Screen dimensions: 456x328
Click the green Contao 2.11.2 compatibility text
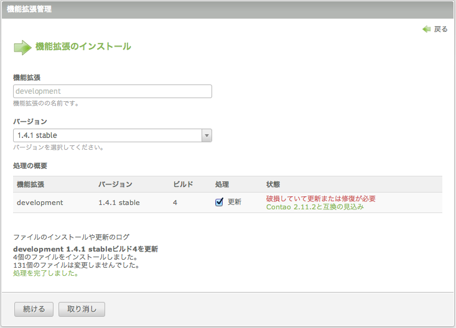(315, 207)
